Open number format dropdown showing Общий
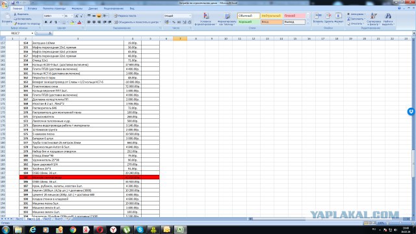The image size is (416, 234). (190, 16)
